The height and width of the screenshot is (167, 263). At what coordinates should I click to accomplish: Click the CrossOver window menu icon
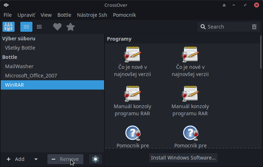tap(6, 5)
